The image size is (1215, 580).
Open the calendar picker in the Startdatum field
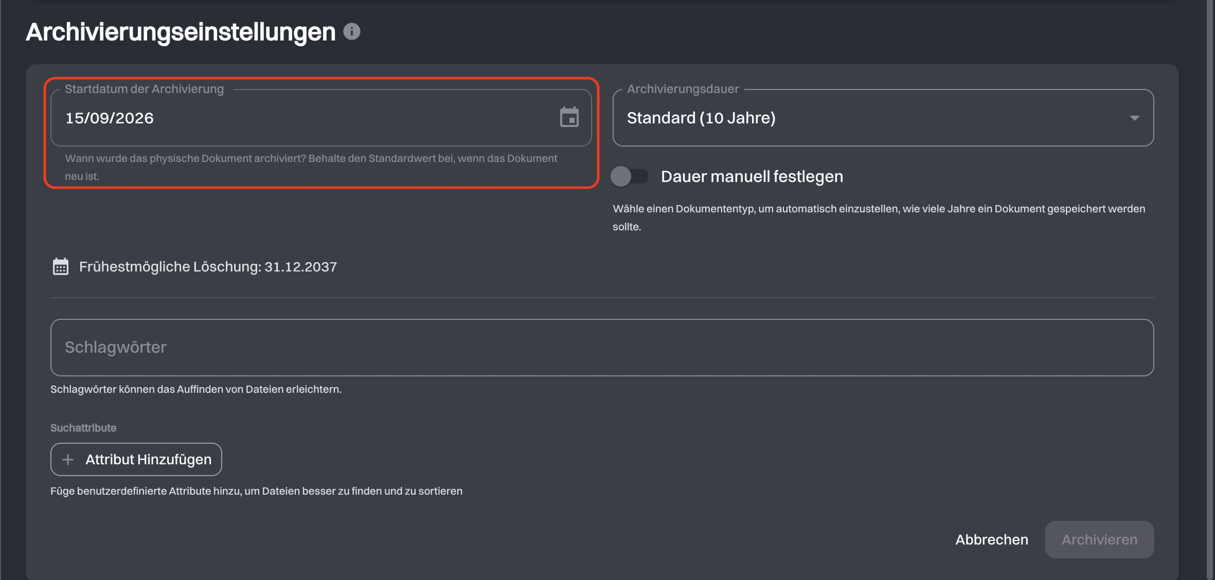569,117
